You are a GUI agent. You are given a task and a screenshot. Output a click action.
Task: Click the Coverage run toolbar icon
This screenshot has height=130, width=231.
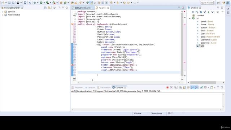click(47, 3)
